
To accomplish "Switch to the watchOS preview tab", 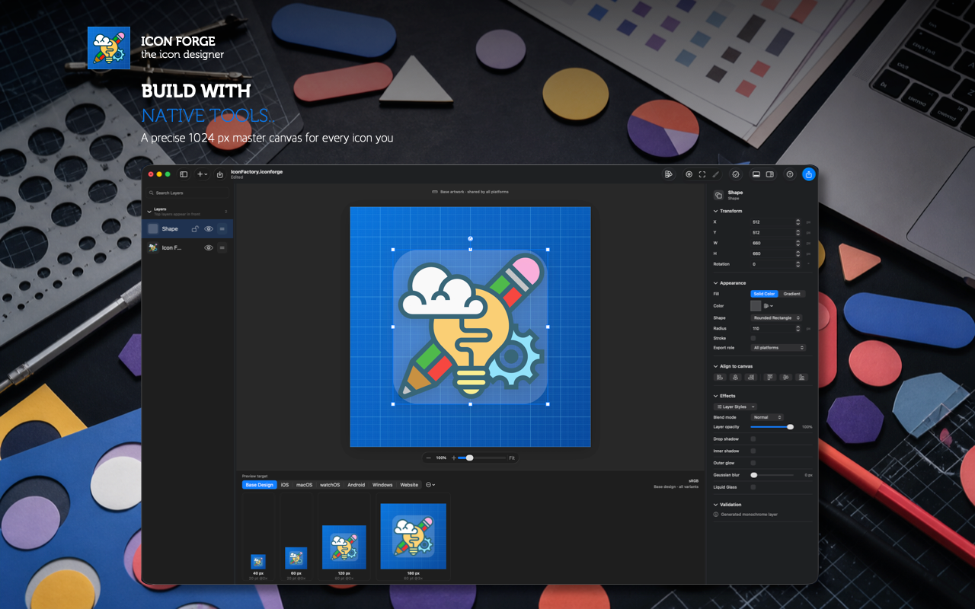I will (330, 485).
